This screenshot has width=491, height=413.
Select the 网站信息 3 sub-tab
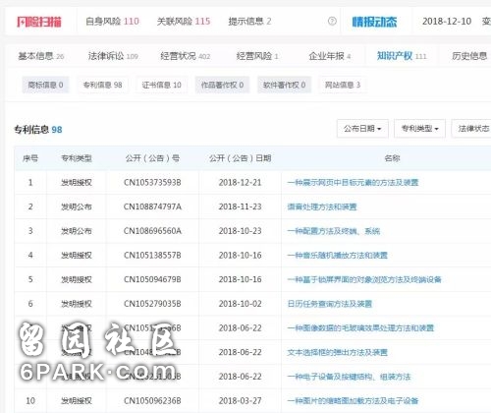tap(342, 85)
